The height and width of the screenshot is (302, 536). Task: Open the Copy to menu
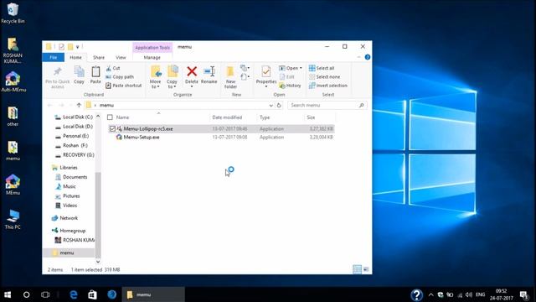(x=172, y=77)
